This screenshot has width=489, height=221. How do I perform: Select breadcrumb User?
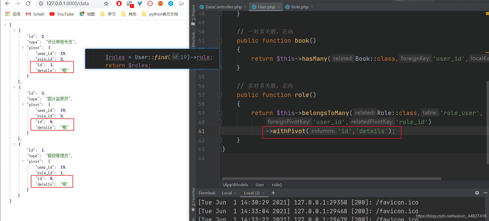coord(260,185)
